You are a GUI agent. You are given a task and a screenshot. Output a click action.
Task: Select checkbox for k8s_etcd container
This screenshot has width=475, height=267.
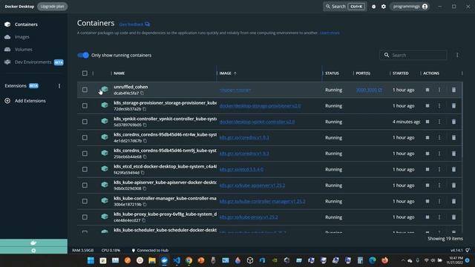[85, 170]
